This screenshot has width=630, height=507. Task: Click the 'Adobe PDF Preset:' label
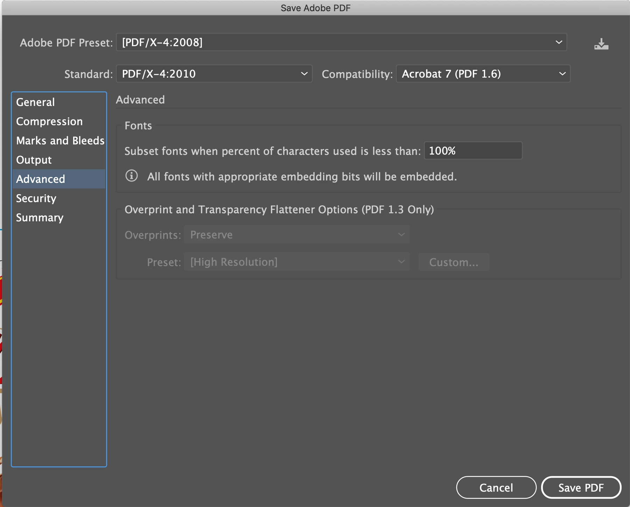[66, 43]
